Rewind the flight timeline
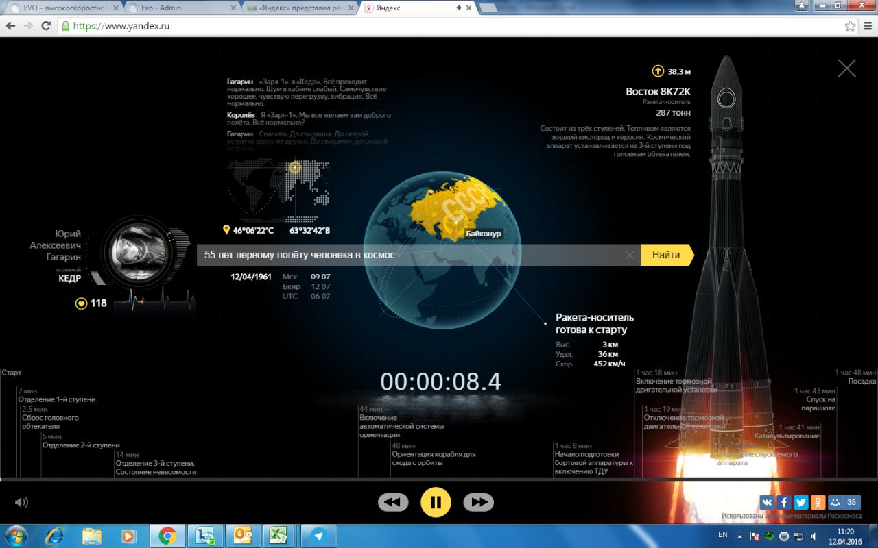The image size is (878, 548). [x=393, y=502]
